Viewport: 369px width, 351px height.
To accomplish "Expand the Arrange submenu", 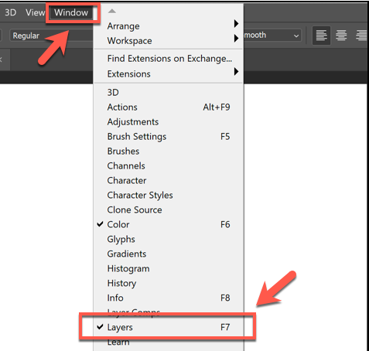I will pos(169,26).
